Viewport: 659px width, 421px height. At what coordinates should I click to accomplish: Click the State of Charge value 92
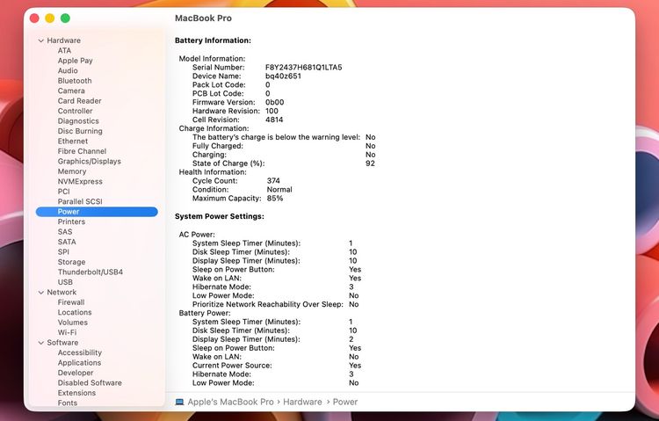[370, 163]
